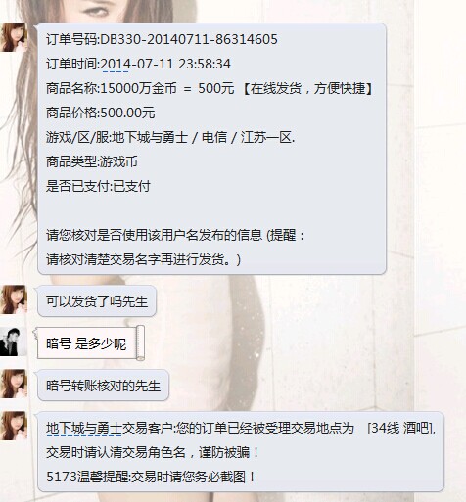The height and width of the screenshot is (502, 466).
Task: Open avatar next to 暗号转账核对的先生
Action: click(x=14, y=384)
